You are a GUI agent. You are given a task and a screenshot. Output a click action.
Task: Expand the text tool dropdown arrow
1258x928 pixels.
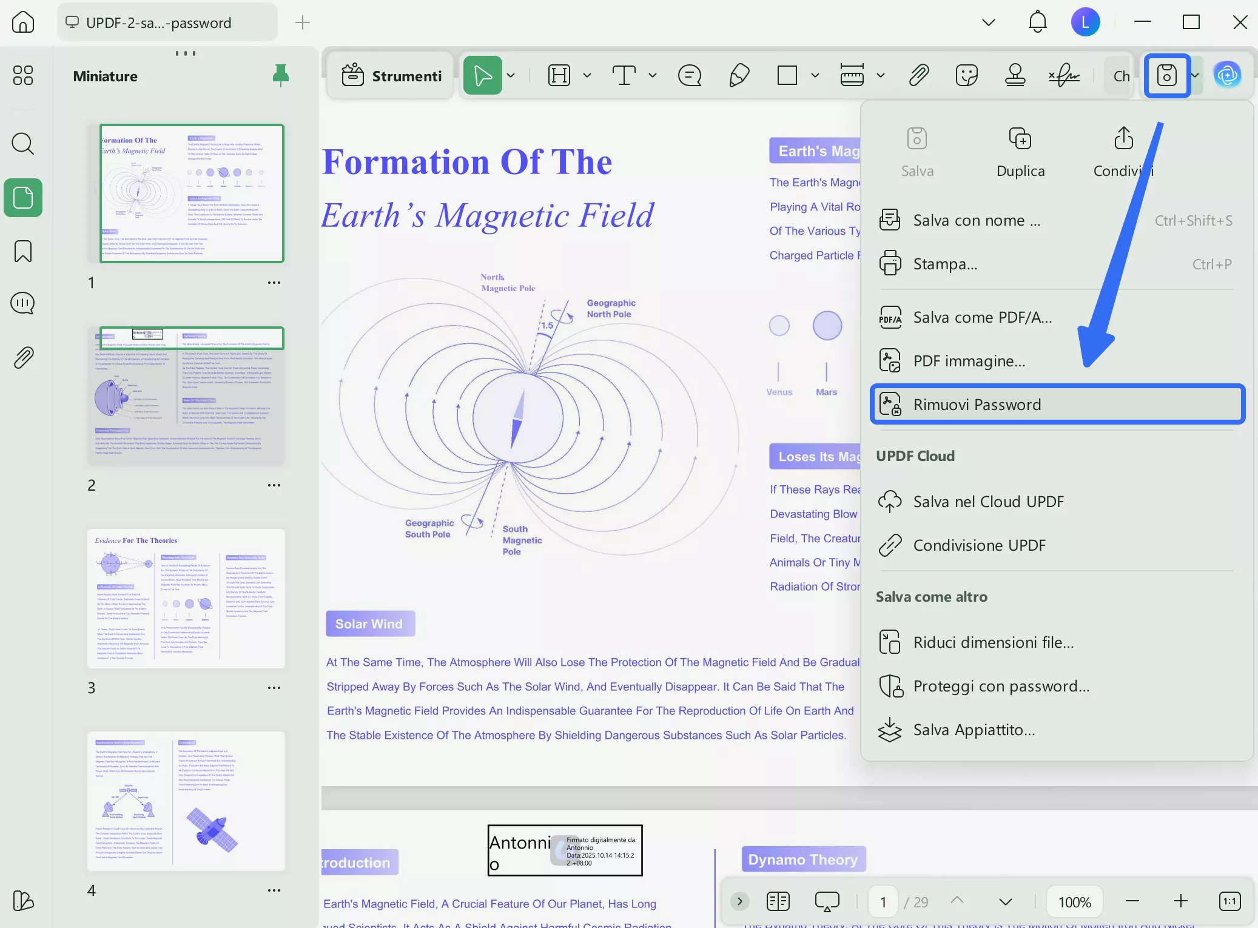pos(653,76)
